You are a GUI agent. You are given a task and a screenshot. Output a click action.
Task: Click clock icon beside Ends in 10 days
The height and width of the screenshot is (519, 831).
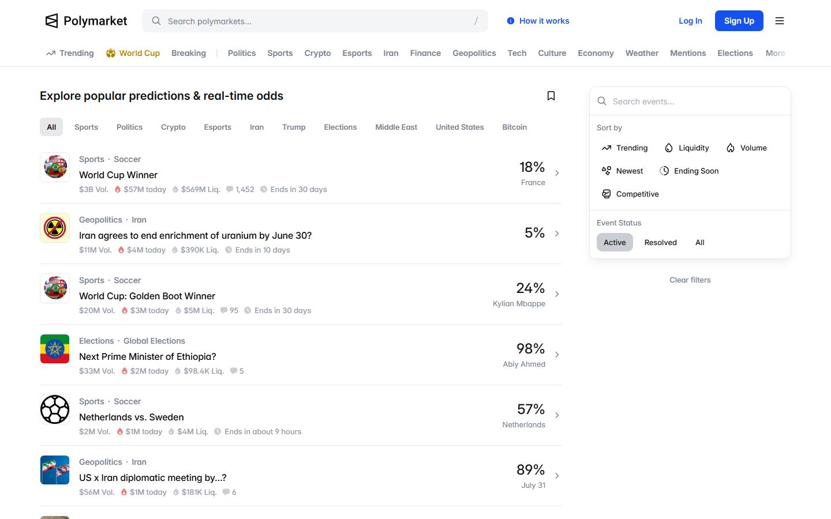coord(229,250)
